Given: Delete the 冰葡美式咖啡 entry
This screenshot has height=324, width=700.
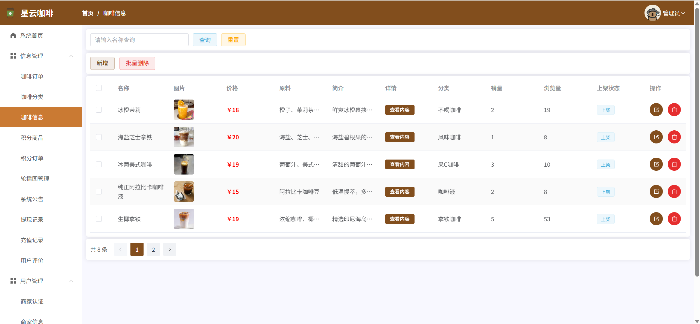Looking at the screenshot, I should point(674,164).
